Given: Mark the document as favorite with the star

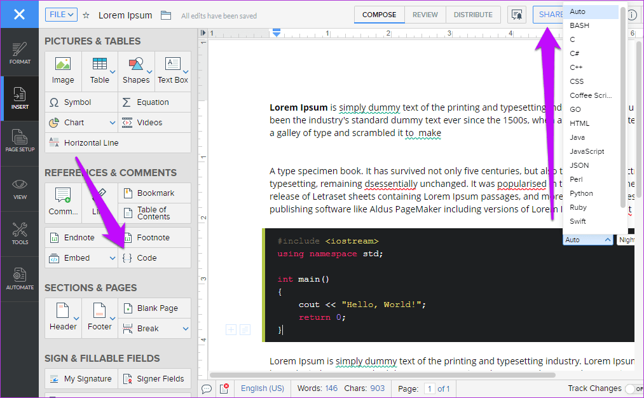Looking at the screenshot, I should coord(86,15).
